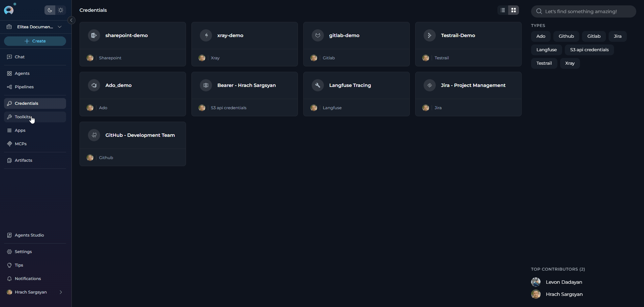Filter by Langfuse type tag

547,50
